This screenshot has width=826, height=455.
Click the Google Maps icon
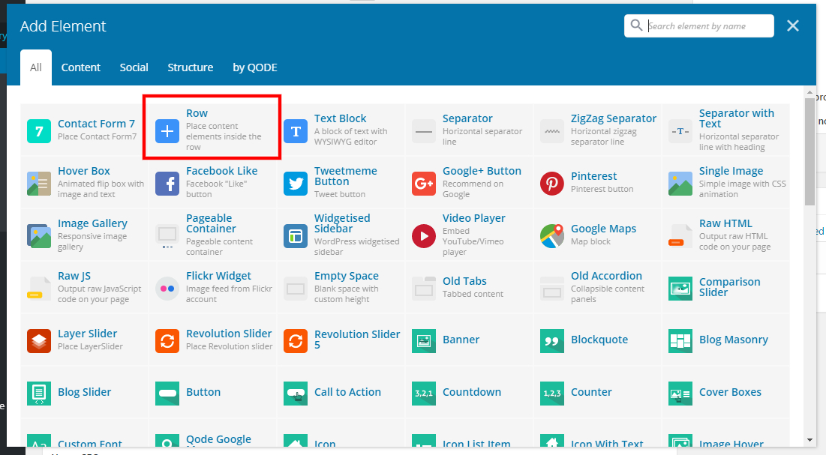pos(552,236)
